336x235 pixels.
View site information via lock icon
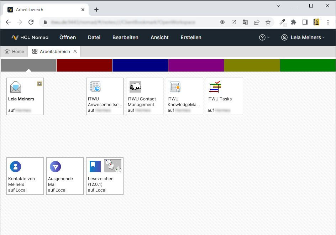click(45, 22)
